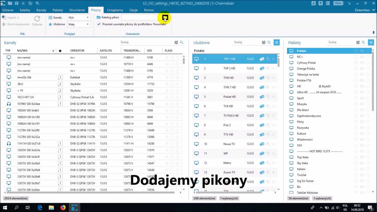Sort channels by FLAGI column
377x212 pixels.
(168, 51)
